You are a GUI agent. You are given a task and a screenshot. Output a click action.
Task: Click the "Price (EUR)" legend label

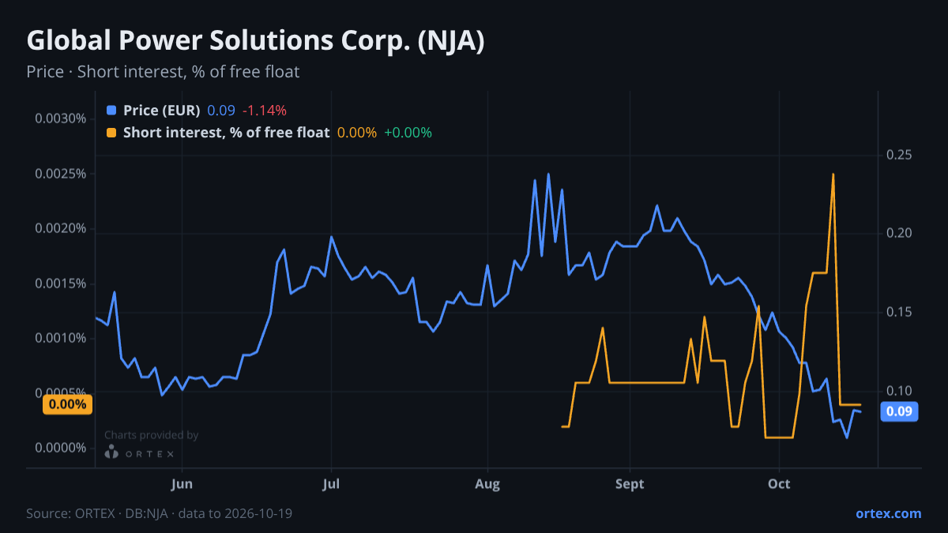tap(162, 111)
